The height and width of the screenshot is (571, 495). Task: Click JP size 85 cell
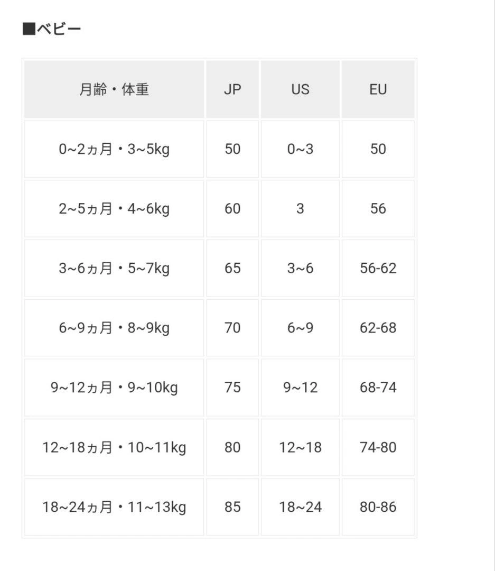[x=232, y=508]
